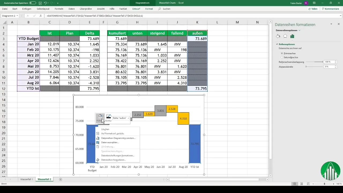Click into the formula bar text
343x193 pixels.
point(95,16)
